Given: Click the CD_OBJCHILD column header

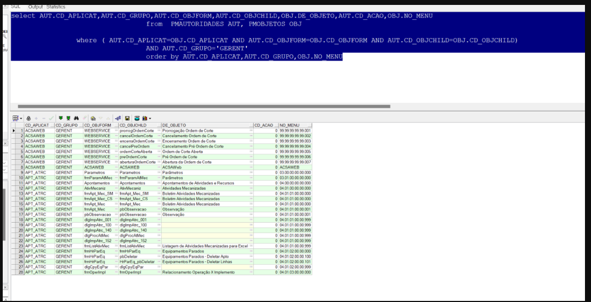Looking at the screenshot, I should coord(140,125).
